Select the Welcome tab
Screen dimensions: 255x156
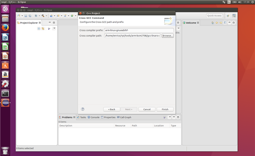pos(191,23)
